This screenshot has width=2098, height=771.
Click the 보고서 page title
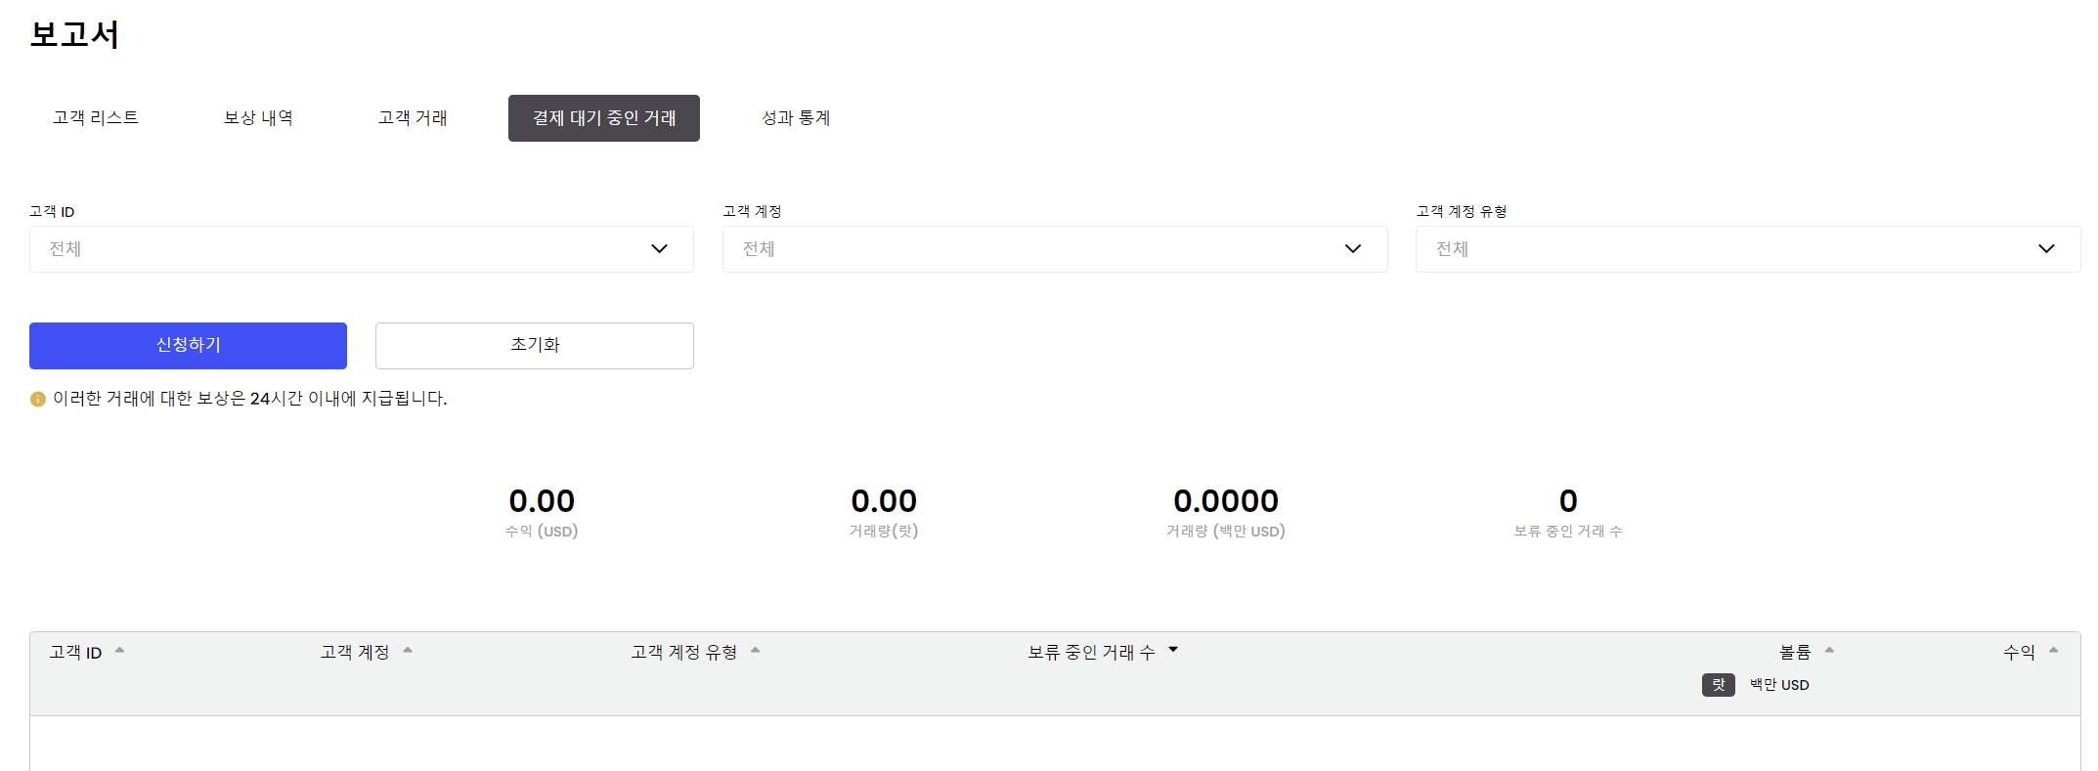(74, 35)
